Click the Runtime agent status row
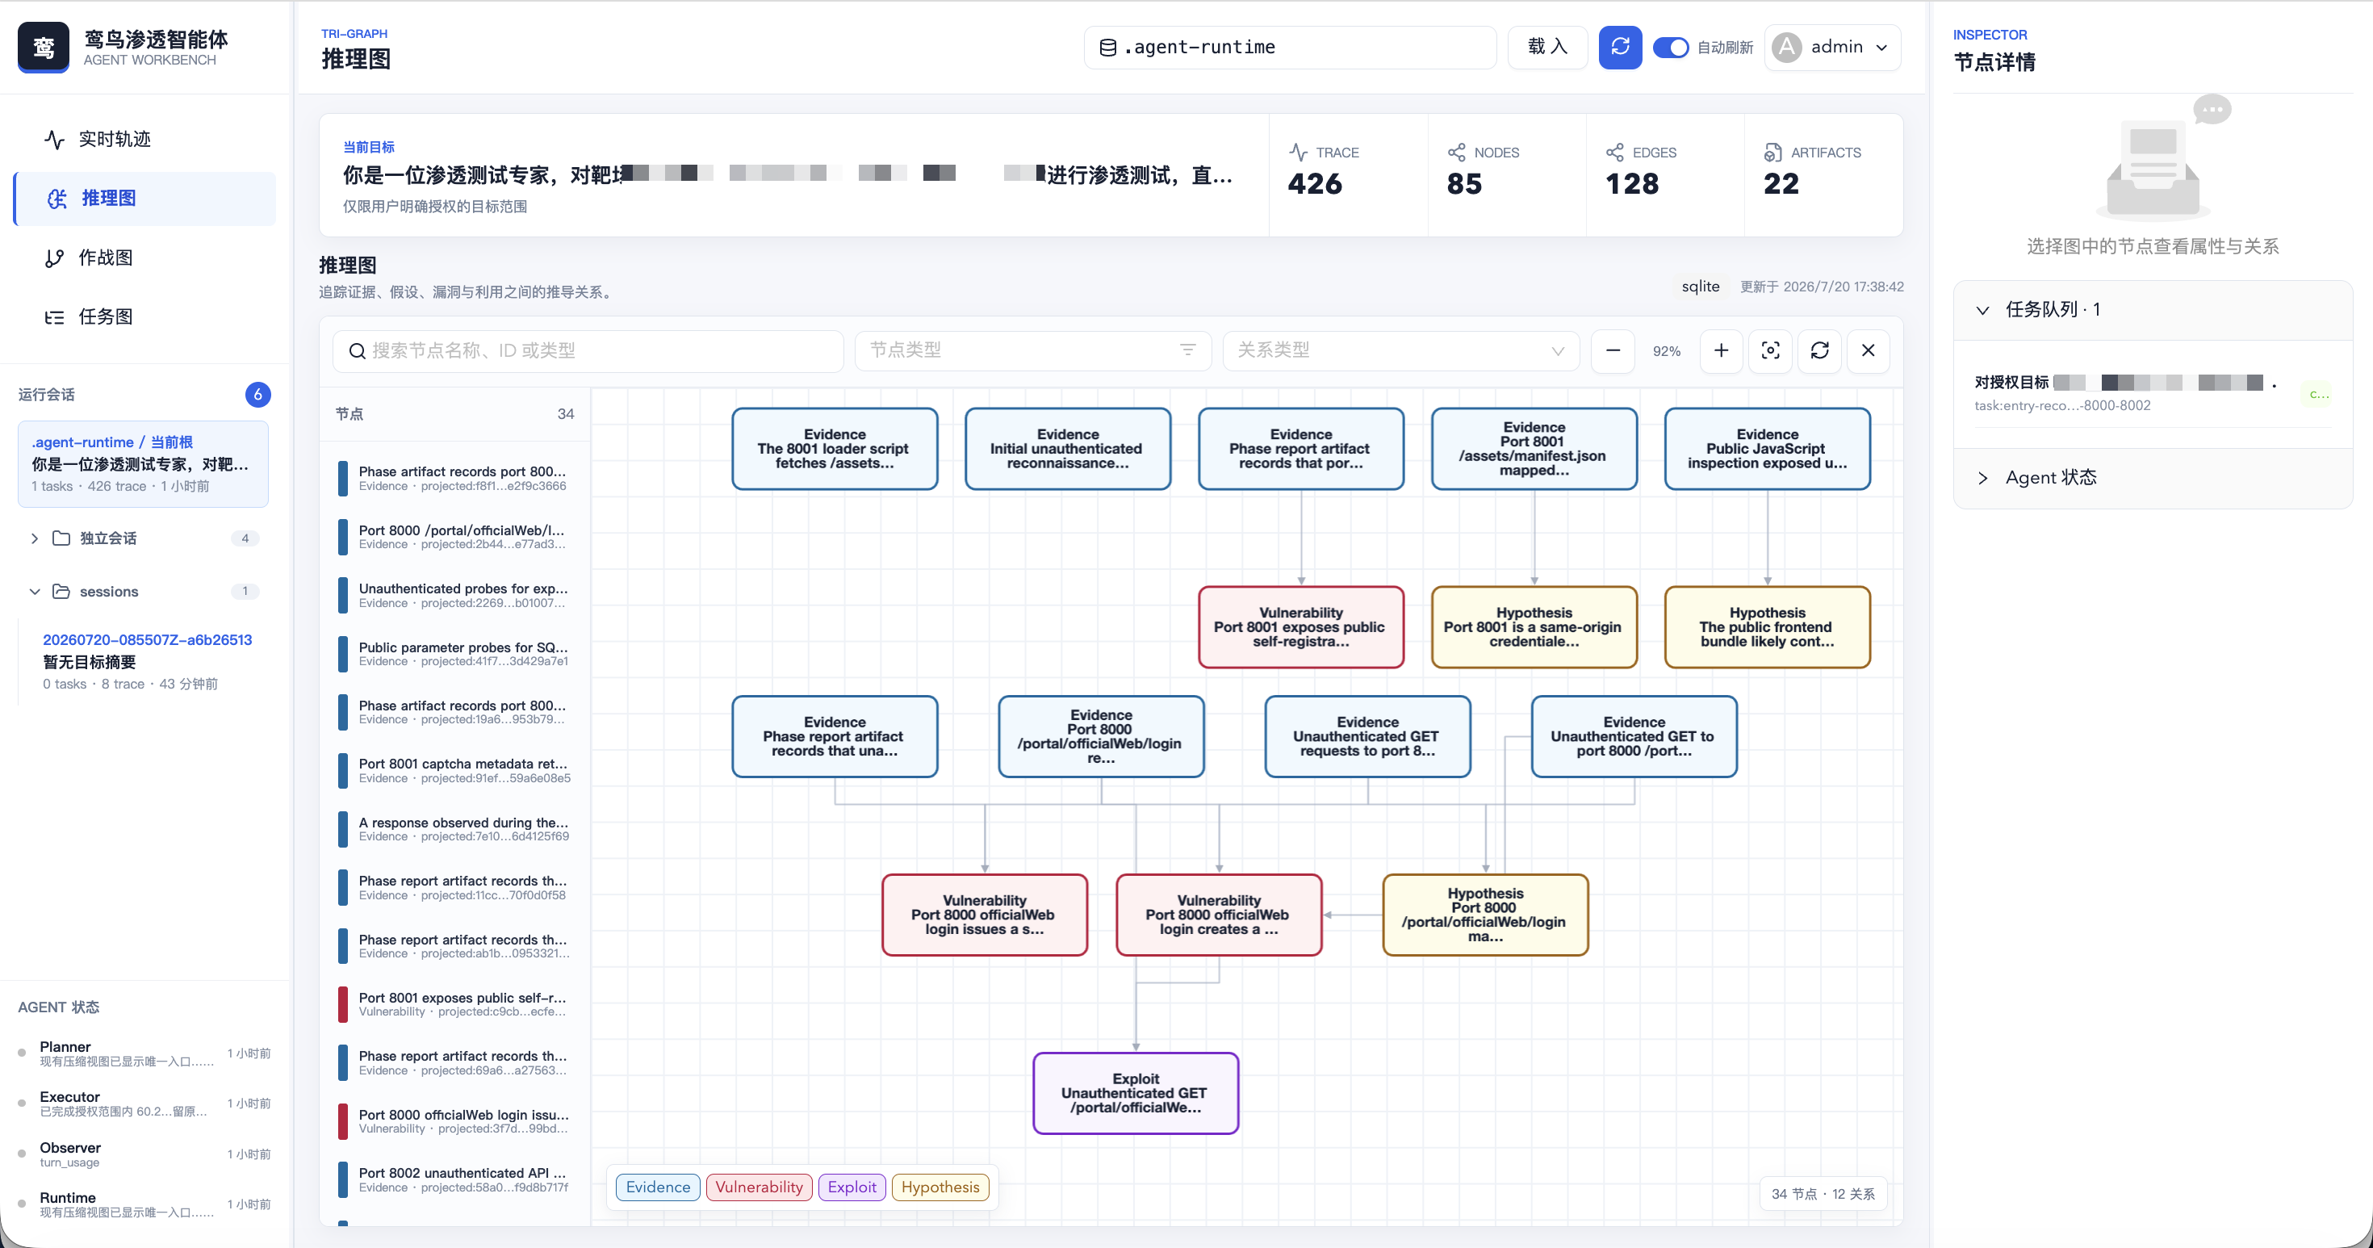Viewport: 2373px width, 1248px height. coord(144,1204)
